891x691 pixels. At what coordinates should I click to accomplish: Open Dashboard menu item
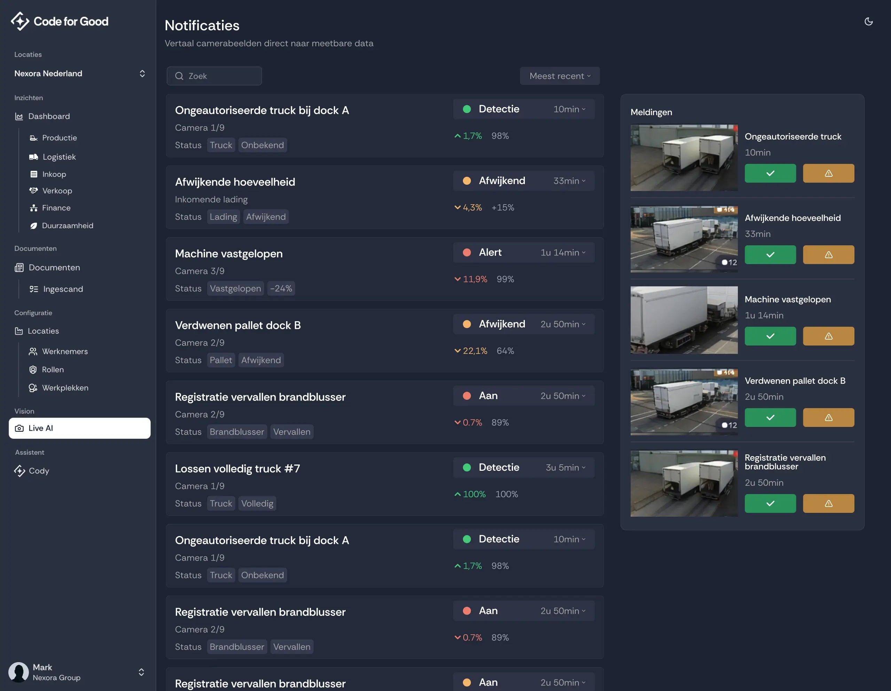(48, 117)
